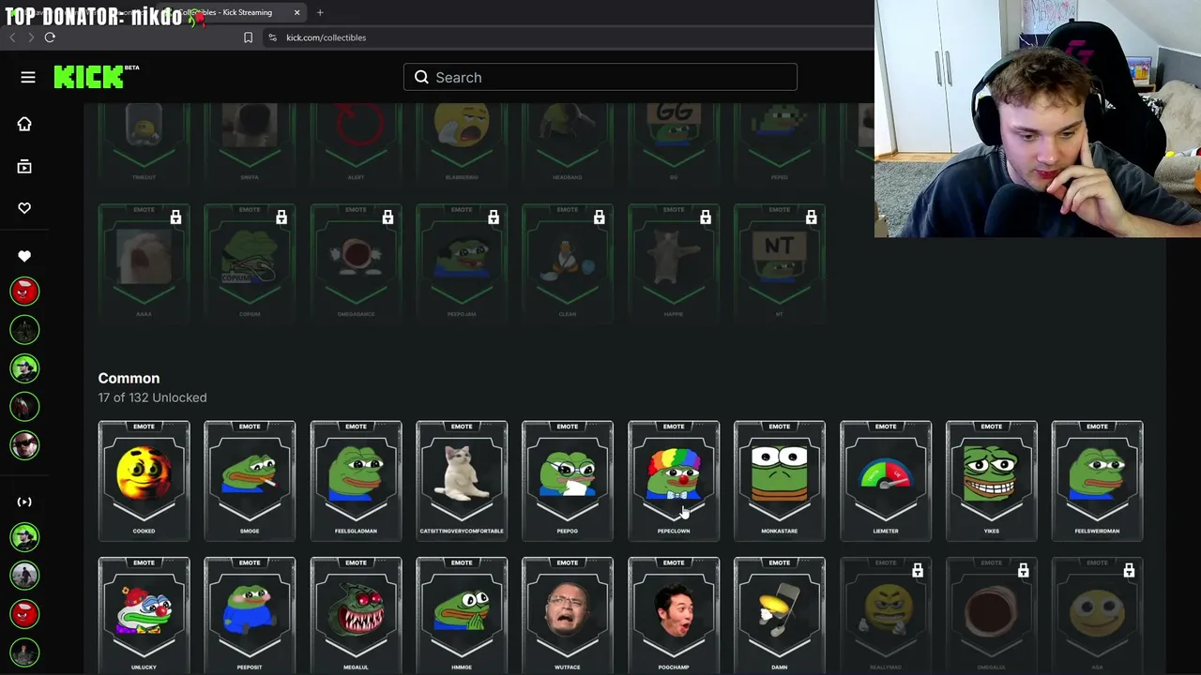Reload the page in the browser
The image size is (1201, 675).
pyautogui.click(x=50, y=37)
